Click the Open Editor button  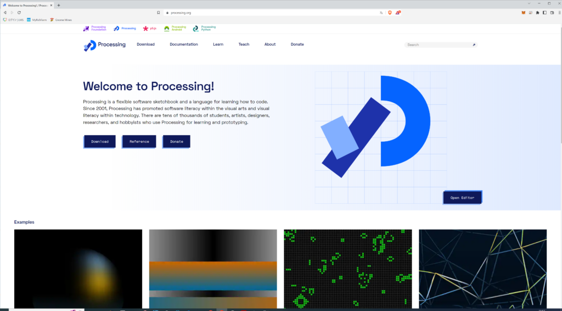click(x=462, y=198)
